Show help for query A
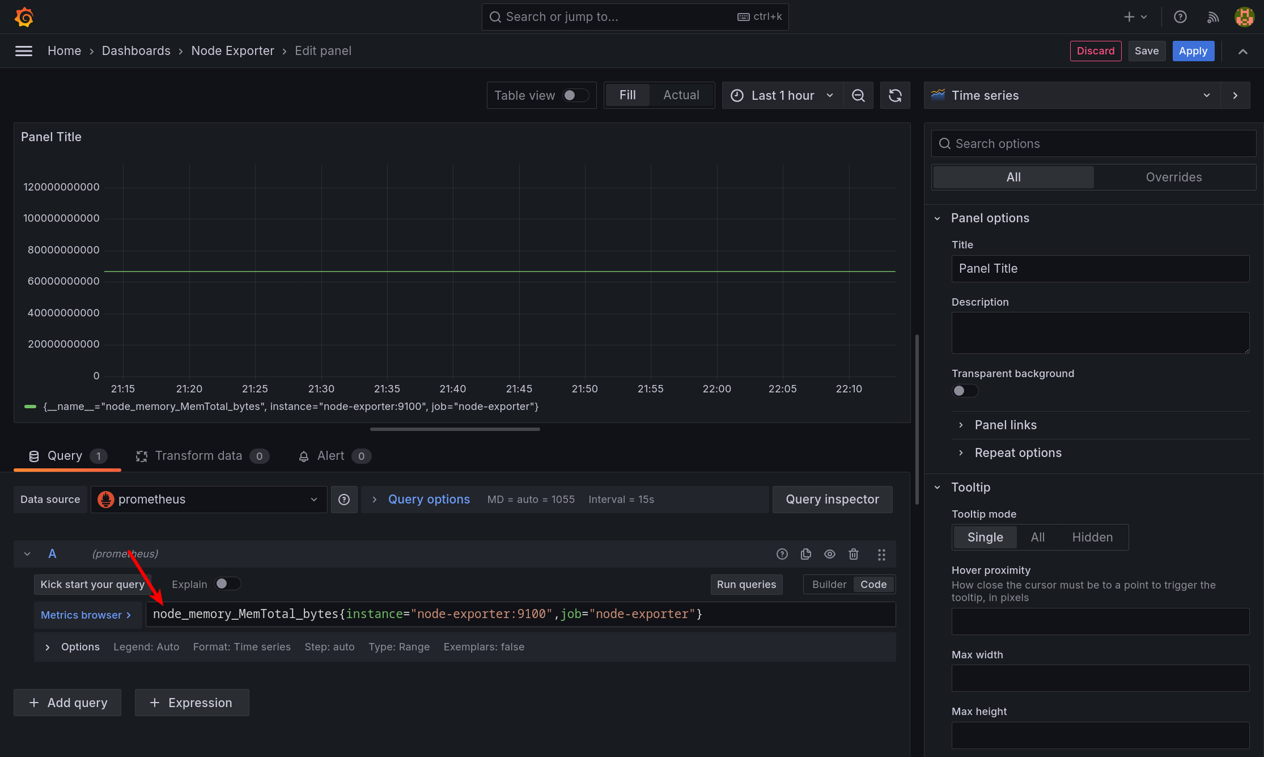The width and height of the screenshot is (1264, 757). (x=782, y=554)
